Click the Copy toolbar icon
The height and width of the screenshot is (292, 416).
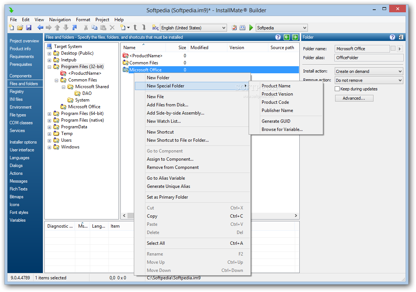[94, 28]
